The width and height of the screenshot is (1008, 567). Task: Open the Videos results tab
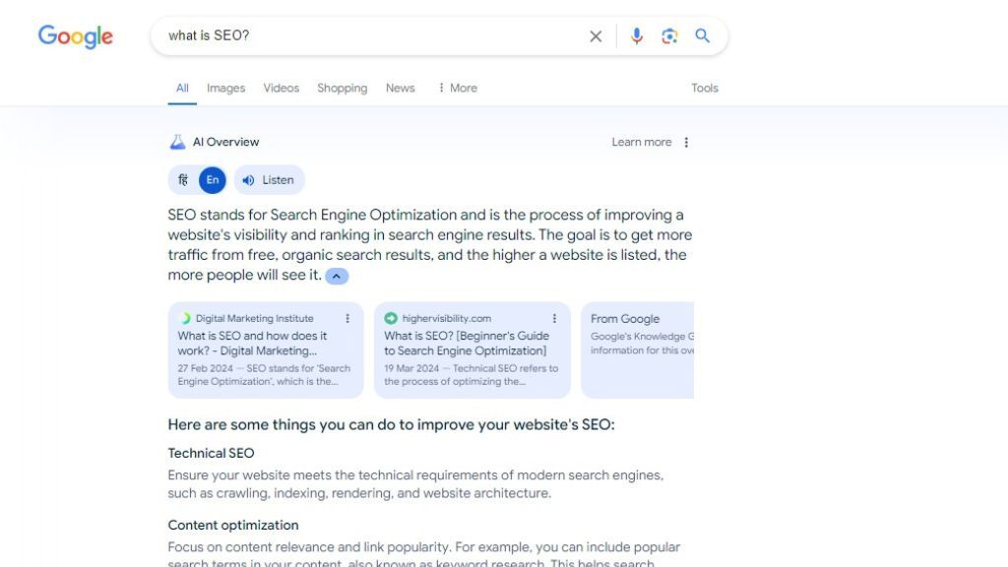(281, 88)
